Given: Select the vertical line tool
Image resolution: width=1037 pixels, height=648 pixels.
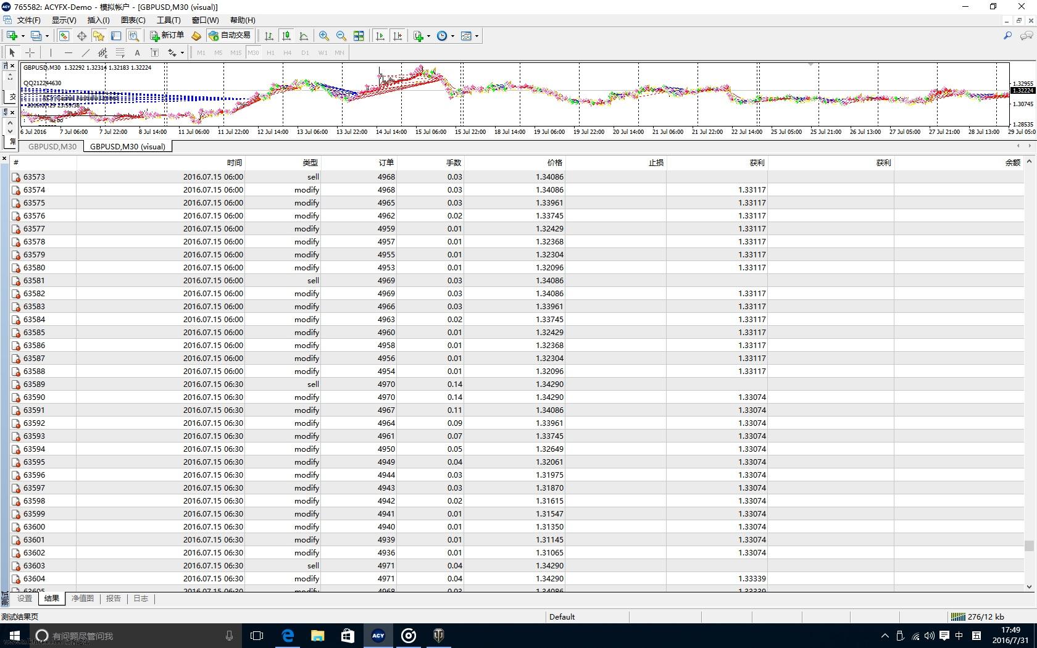Looking at the screenshot, I should click(51, 52).
